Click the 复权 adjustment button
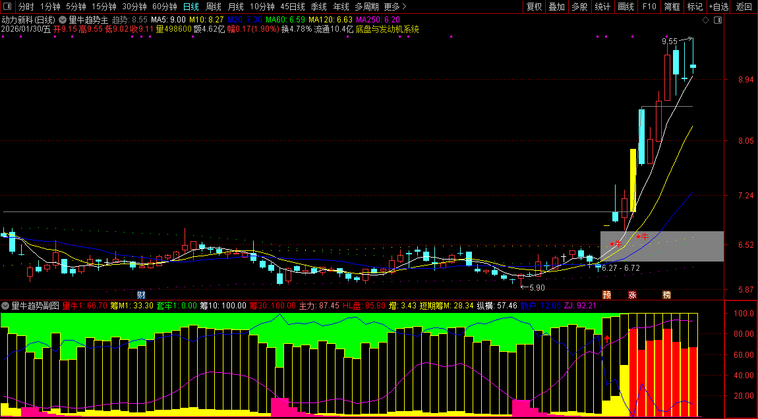 coord(534,7)
